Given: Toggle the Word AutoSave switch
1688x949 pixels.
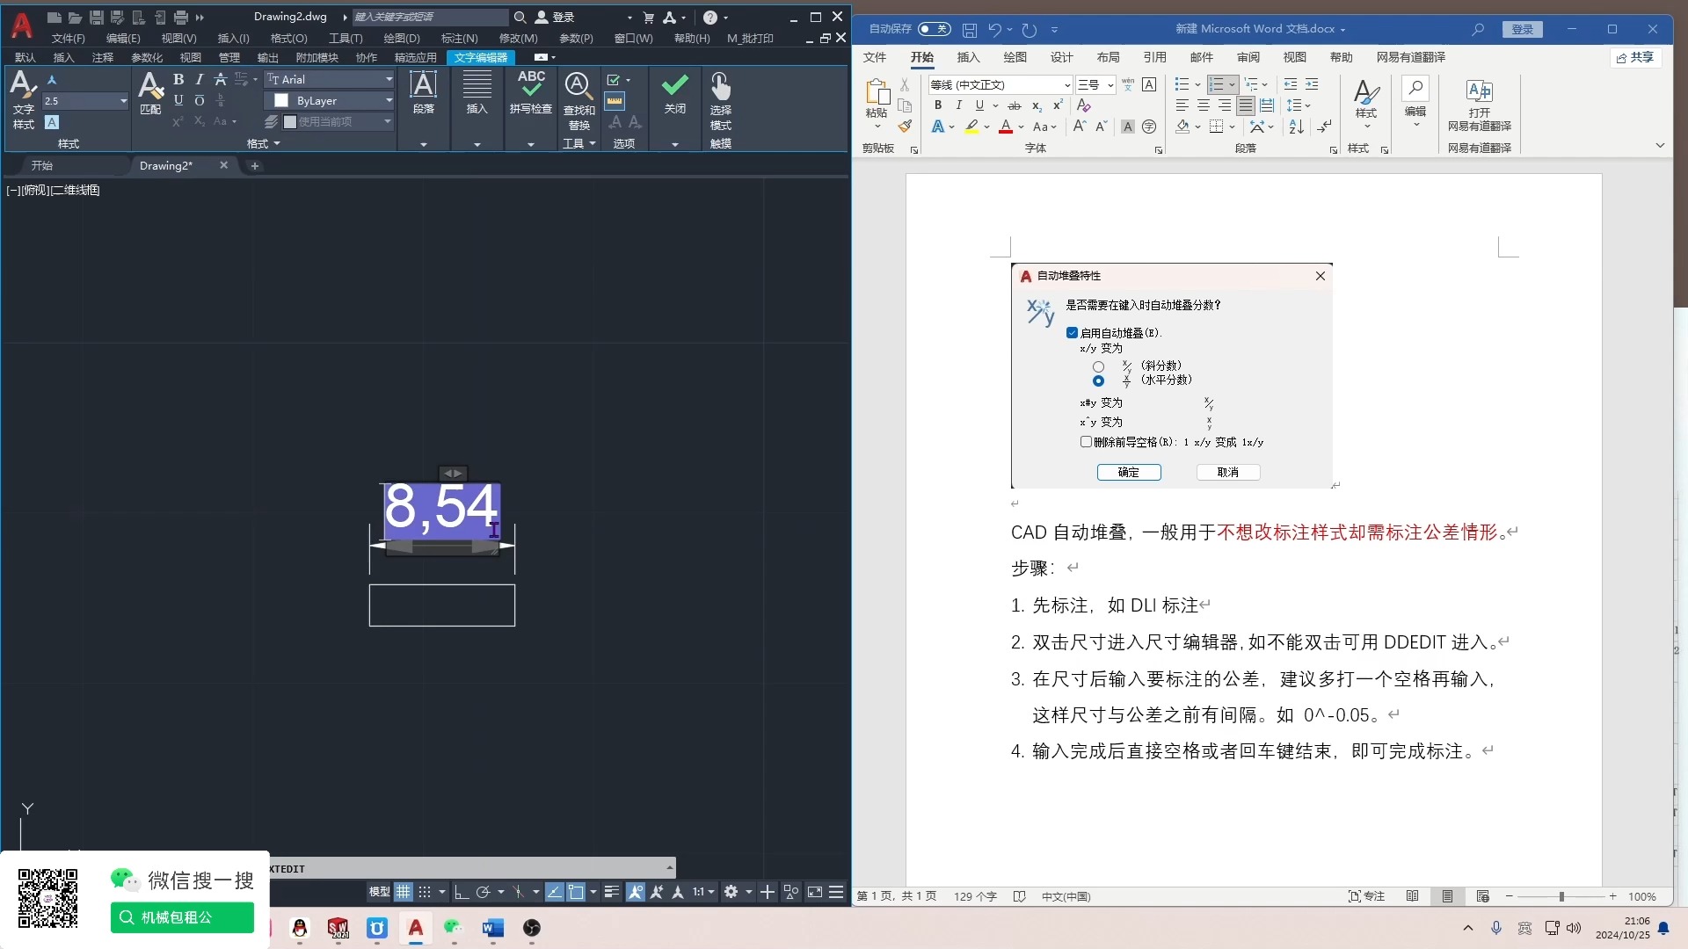Looking at the screenshot, I should coord(934,29).
